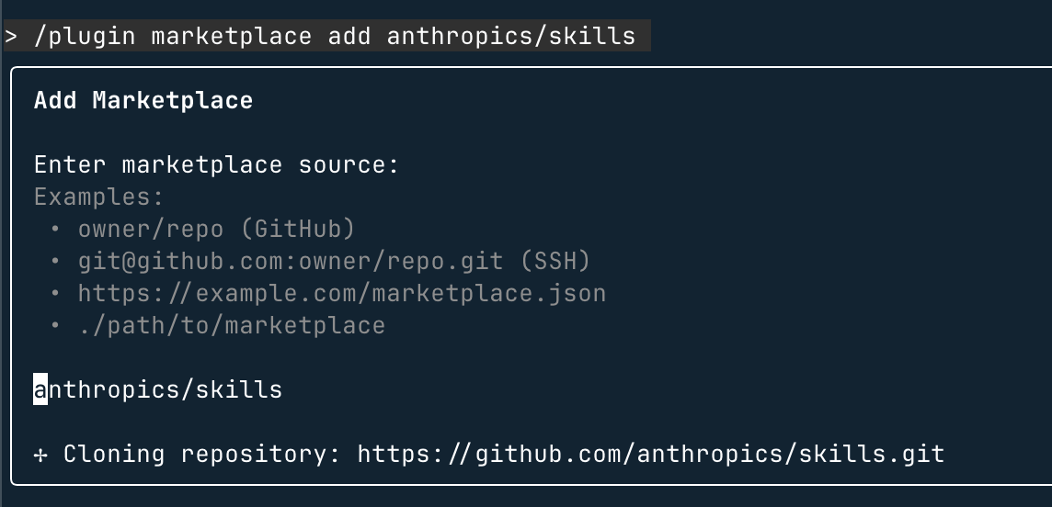Click the anthropics/skills source input field
The height and width of the screenshot is (507, 1052).
158,389
